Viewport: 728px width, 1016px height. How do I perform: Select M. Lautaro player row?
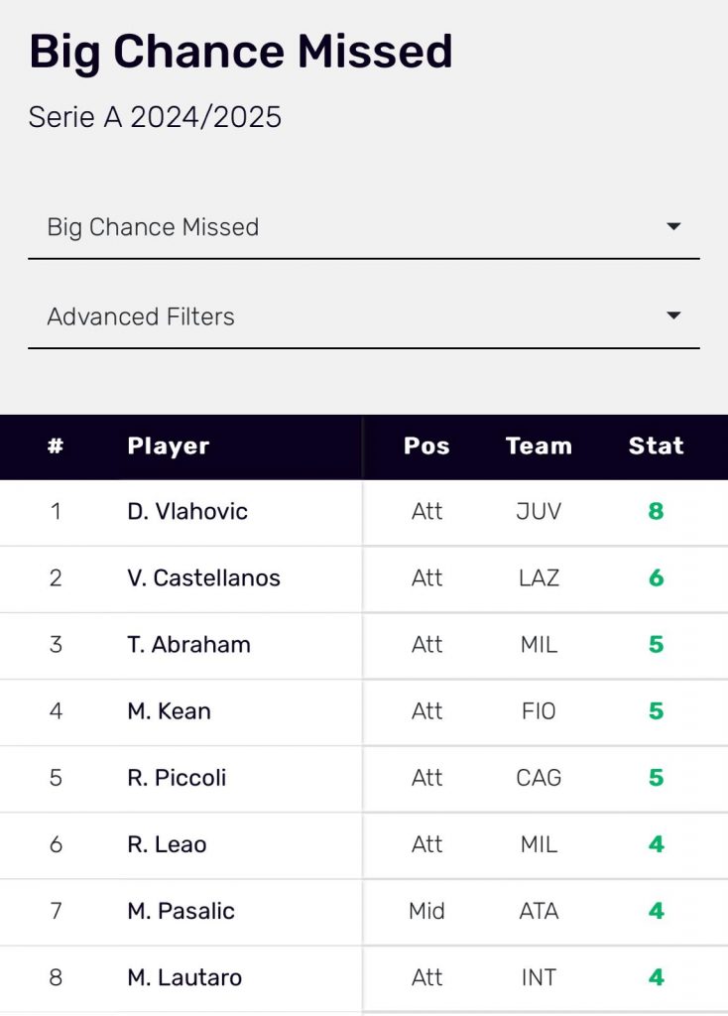pyautogui.click(x=184, y=977)
